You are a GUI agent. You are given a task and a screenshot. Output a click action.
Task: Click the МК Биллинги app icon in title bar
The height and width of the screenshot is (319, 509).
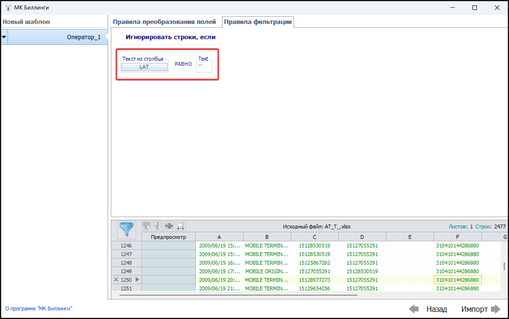click(8, 8)
